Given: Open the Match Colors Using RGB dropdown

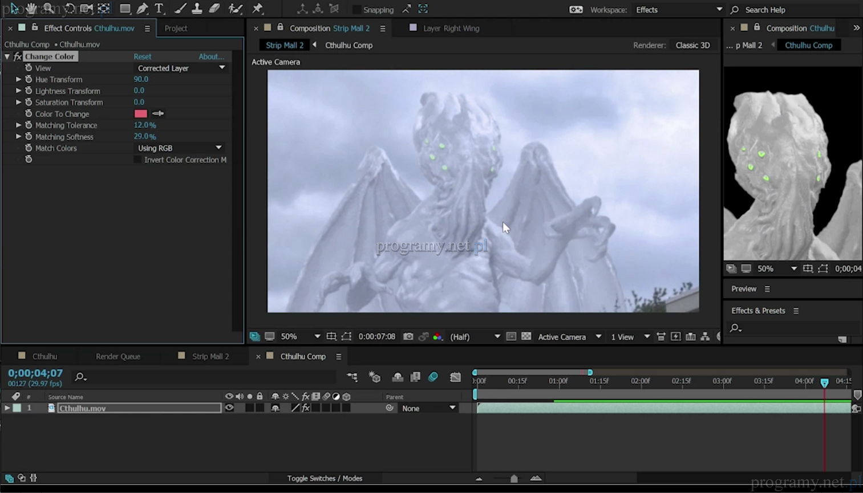Looking at the screenshot, I should click(179, 148).
